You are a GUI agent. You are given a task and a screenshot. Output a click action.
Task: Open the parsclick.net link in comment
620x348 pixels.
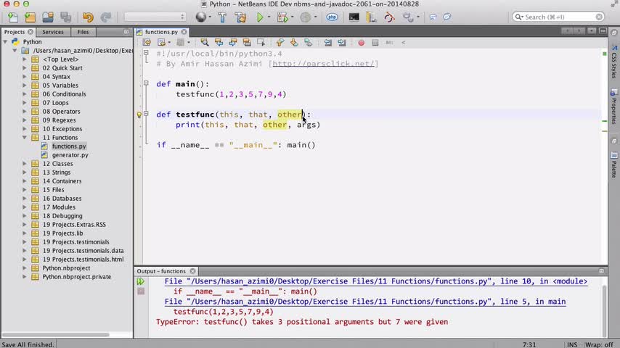tap(324, 64)
